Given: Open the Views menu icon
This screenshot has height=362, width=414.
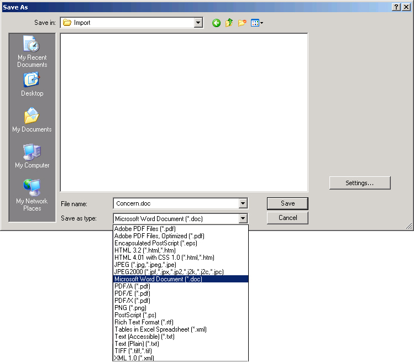Looking at the screenshot, I should tap(256, 23).
